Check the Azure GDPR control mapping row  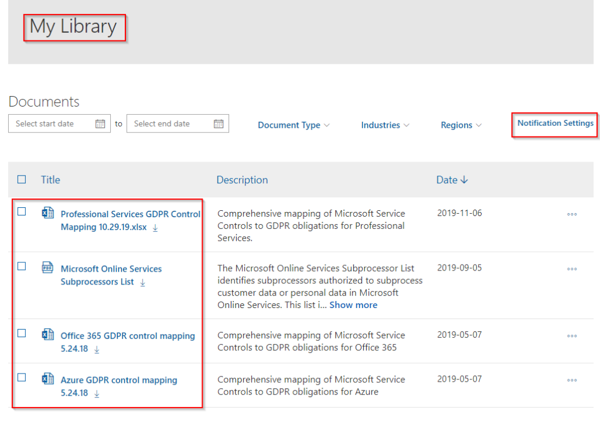(22, 378)
